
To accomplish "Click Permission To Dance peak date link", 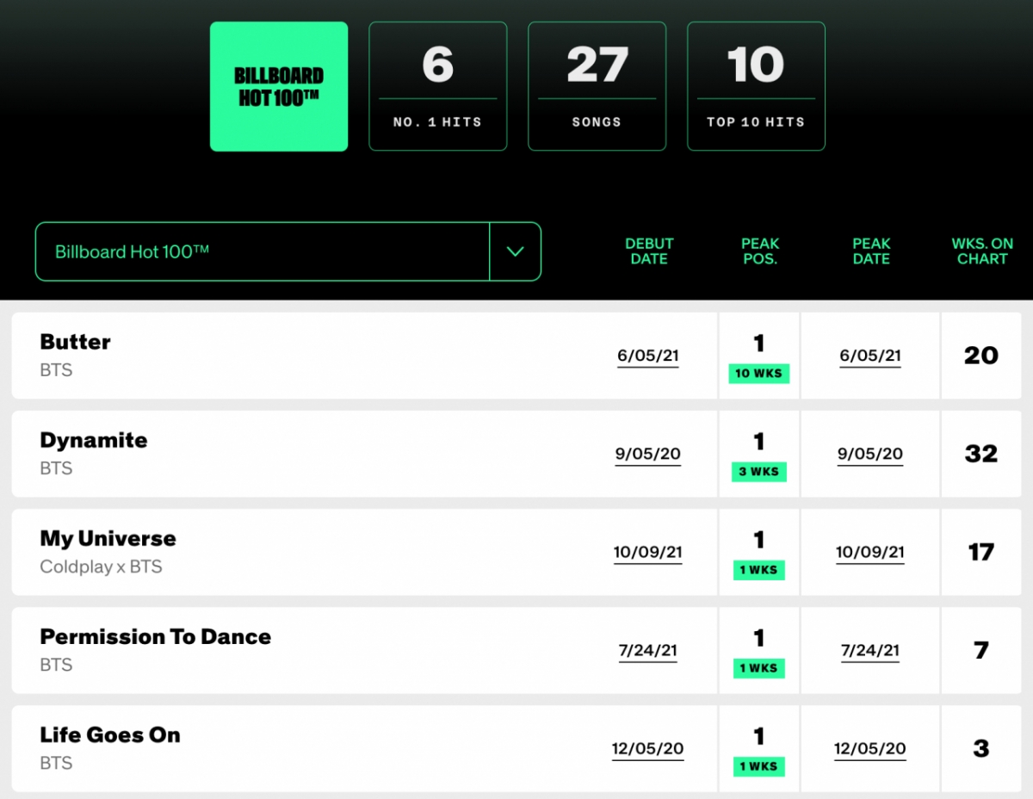I will coord(870,650).
